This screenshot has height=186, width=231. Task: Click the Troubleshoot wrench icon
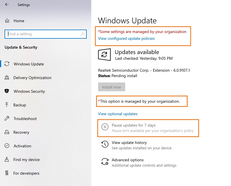[x=7, y=118]
